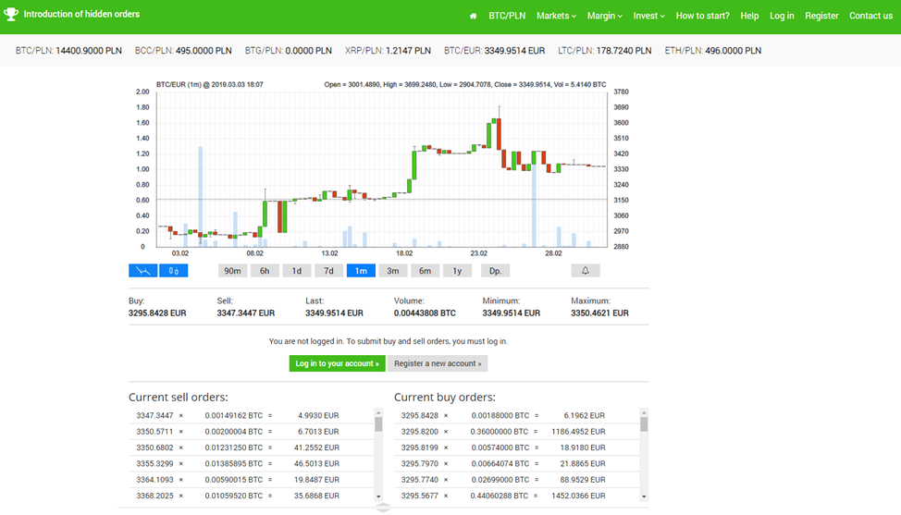This screenshot has height=515, width=901.
Task: Click the trophy icon in header
Action: 11,15
